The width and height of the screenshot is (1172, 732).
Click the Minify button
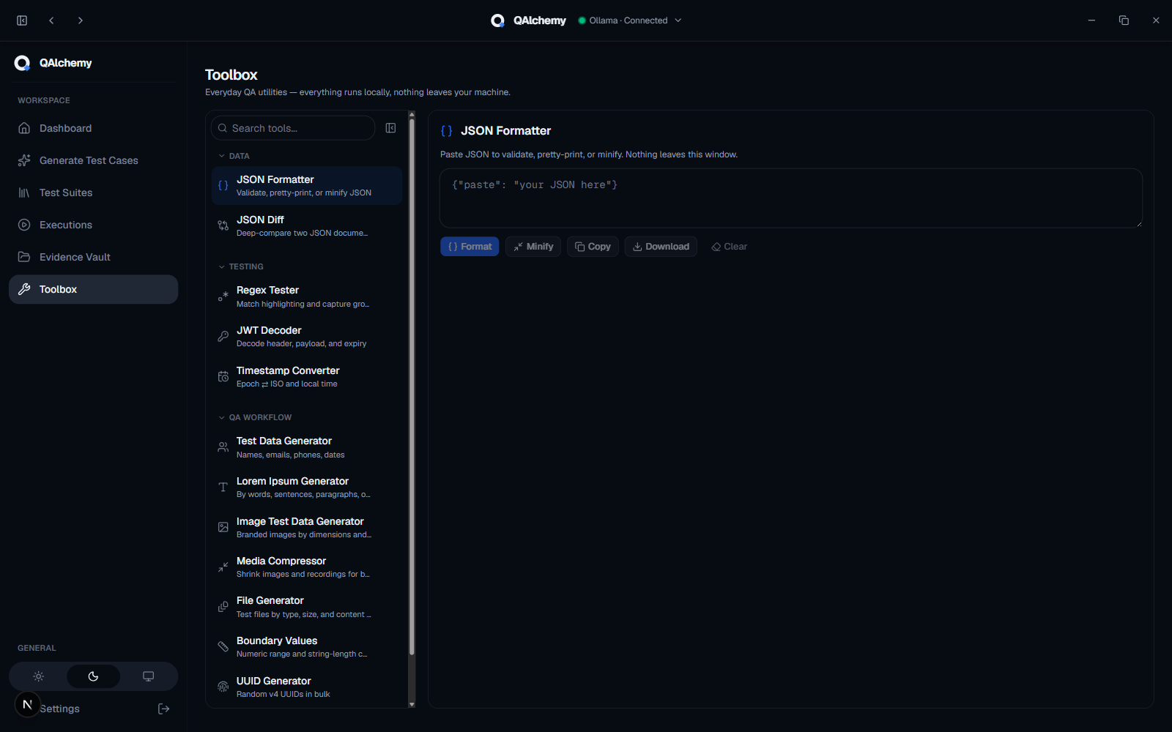click(x=533, y=247)
